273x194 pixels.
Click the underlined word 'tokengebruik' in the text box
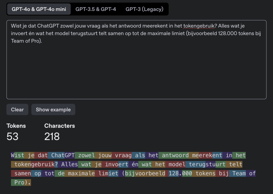pyautogui.click(x=199, y=26)
